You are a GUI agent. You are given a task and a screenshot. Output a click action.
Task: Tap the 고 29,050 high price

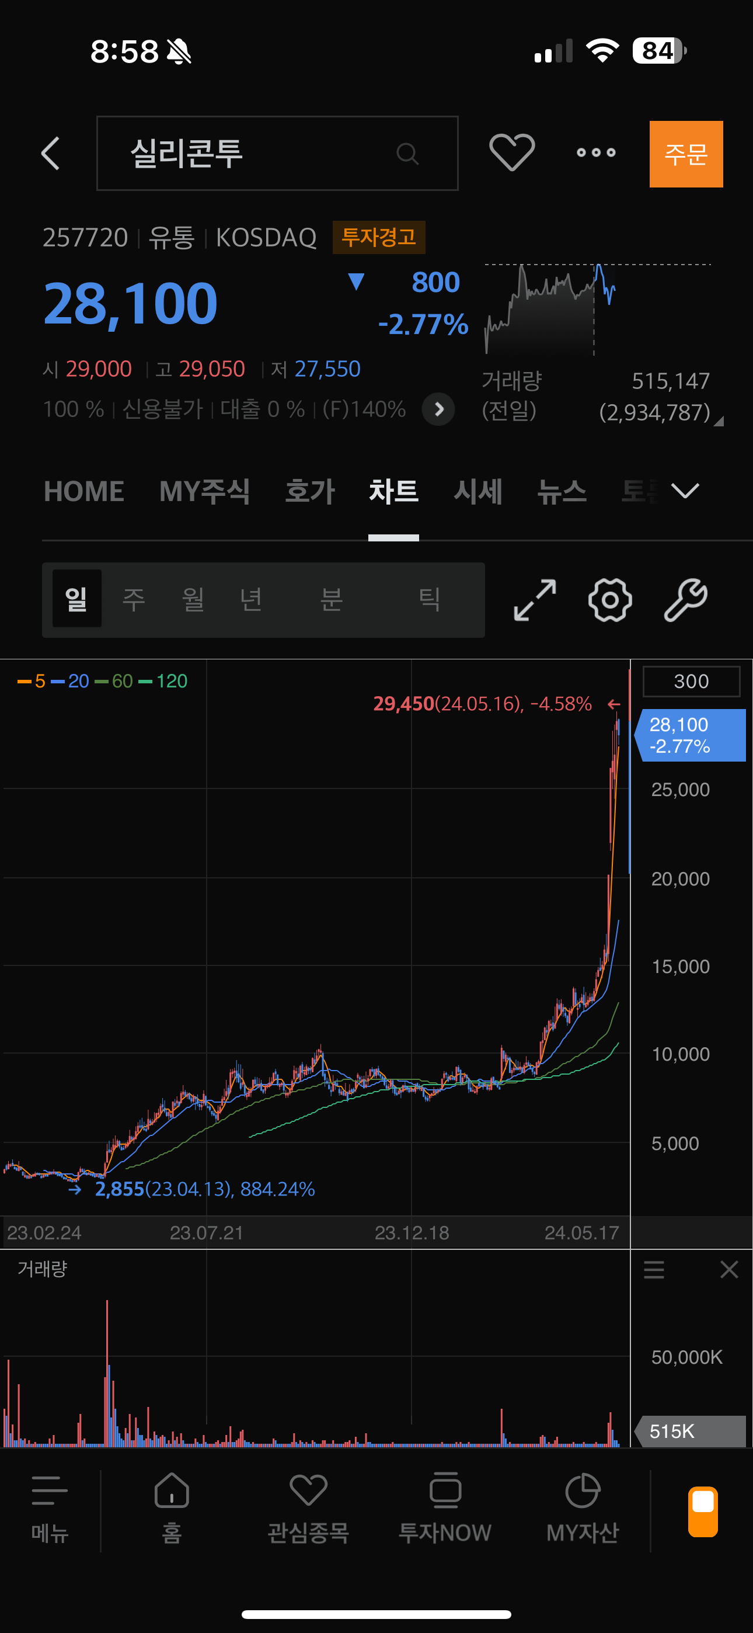click(x=200, y=369)
